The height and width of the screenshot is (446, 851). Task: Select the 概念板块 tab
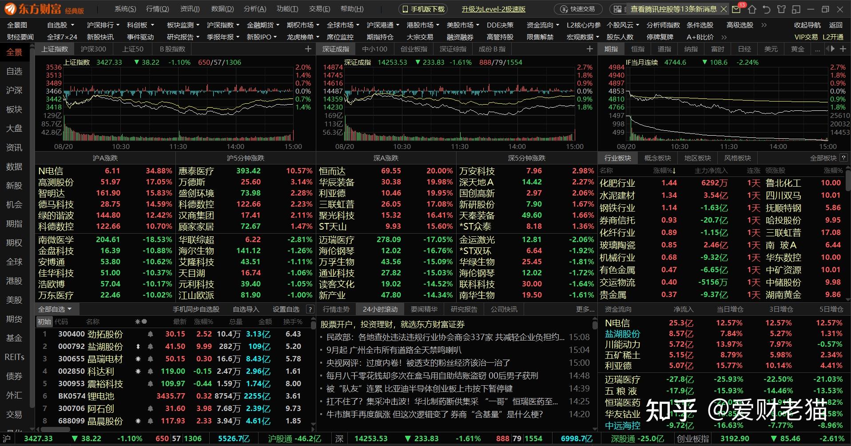657,158
